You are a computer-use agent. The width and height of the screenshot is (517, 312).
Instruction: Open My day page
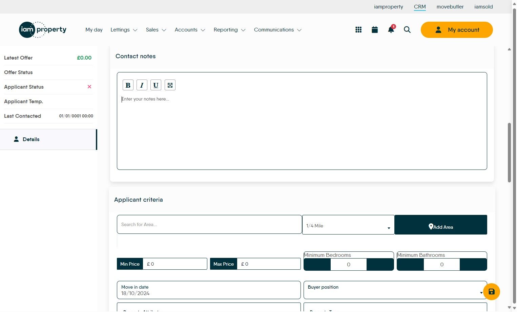94,30
